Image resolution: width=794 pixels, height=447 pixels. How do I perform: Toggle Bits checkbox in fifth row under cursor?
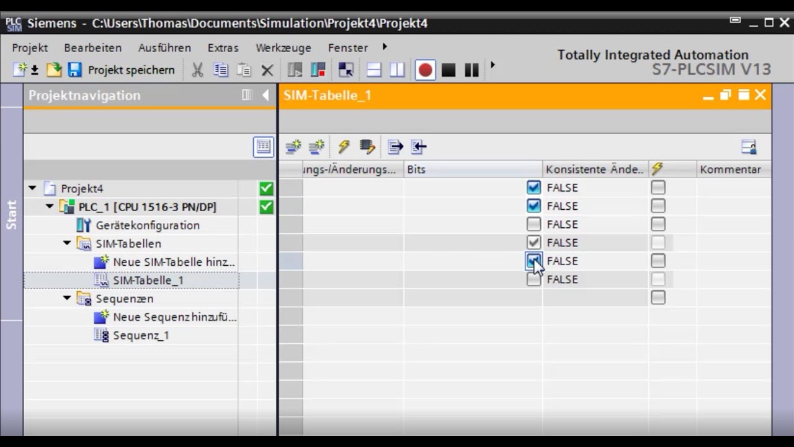[533, 261]
